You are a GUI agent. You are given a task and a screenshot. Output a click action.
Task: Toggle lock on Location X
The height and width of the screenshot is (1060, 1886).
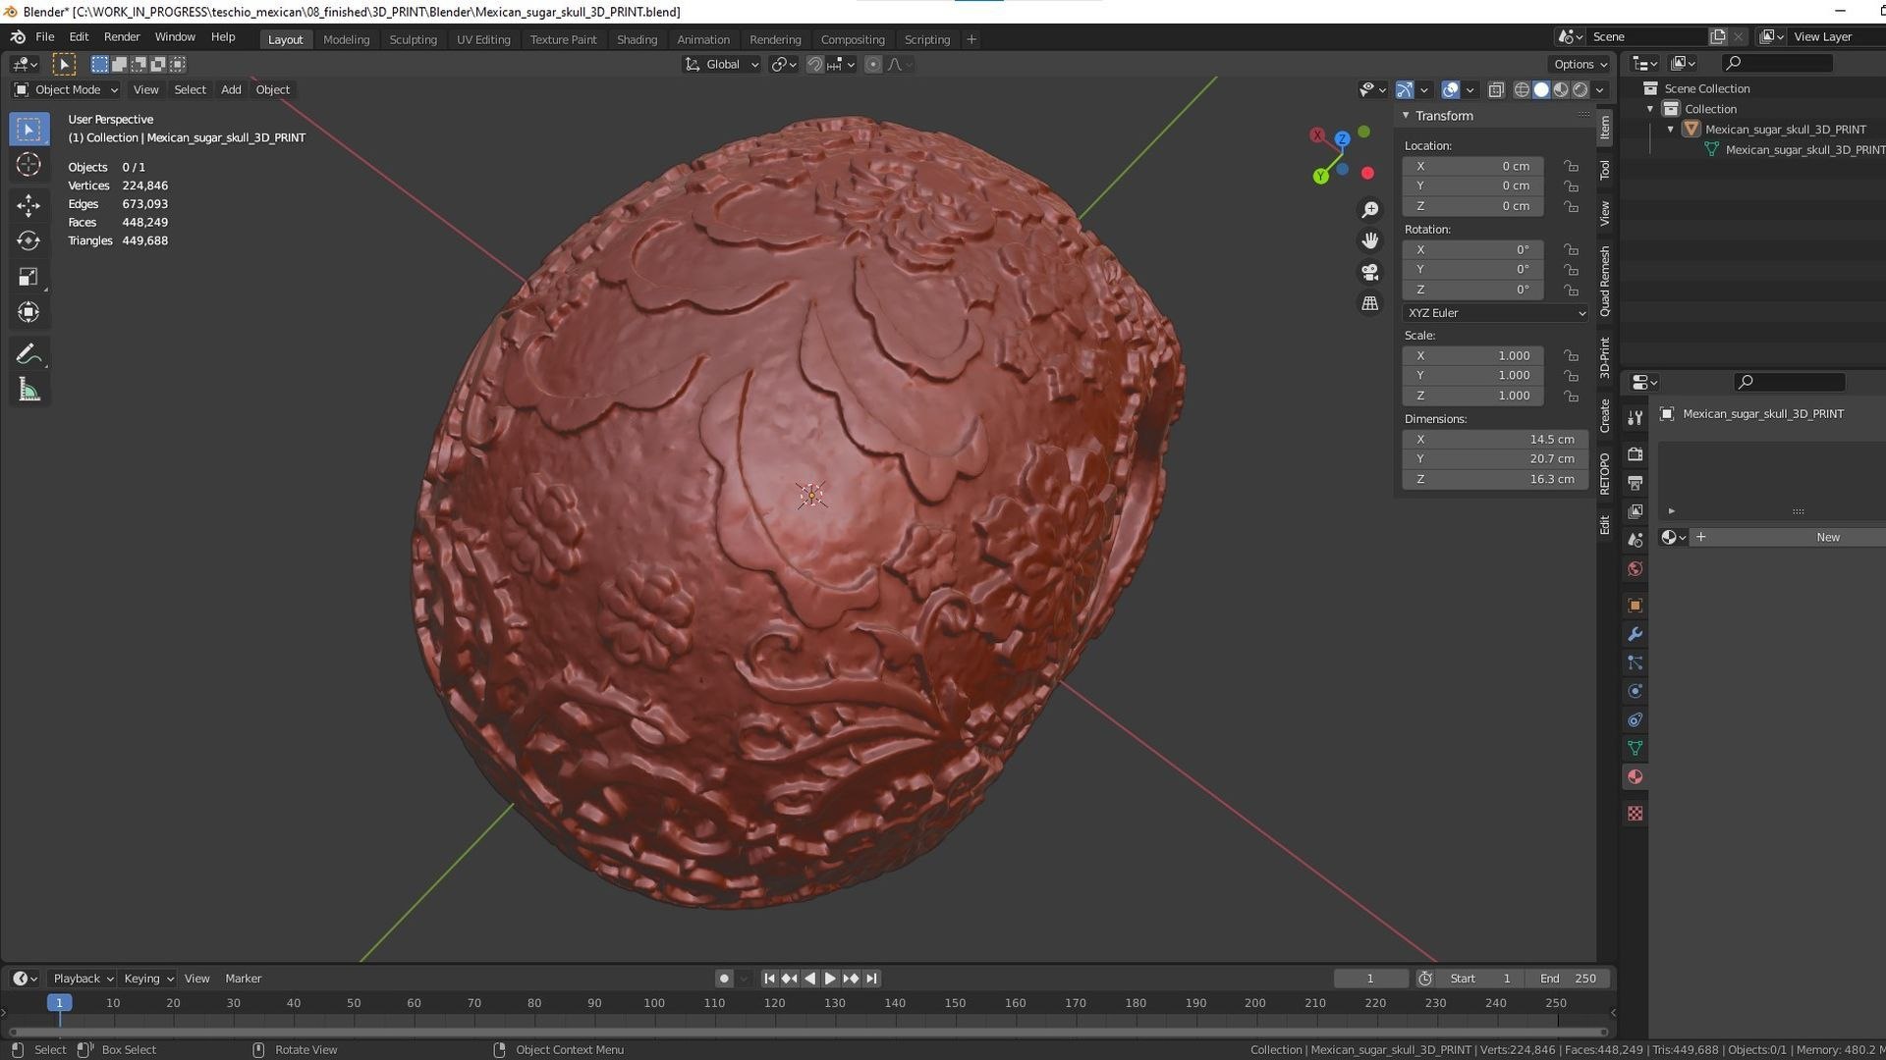point(1572,166)
